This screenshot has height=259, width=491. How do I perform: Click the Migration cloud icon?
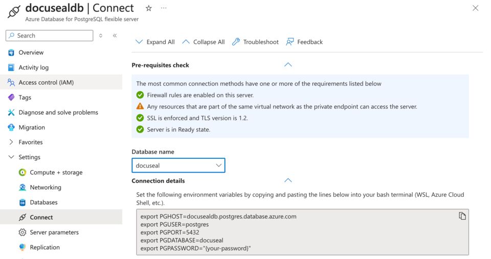tap(11, 127)
